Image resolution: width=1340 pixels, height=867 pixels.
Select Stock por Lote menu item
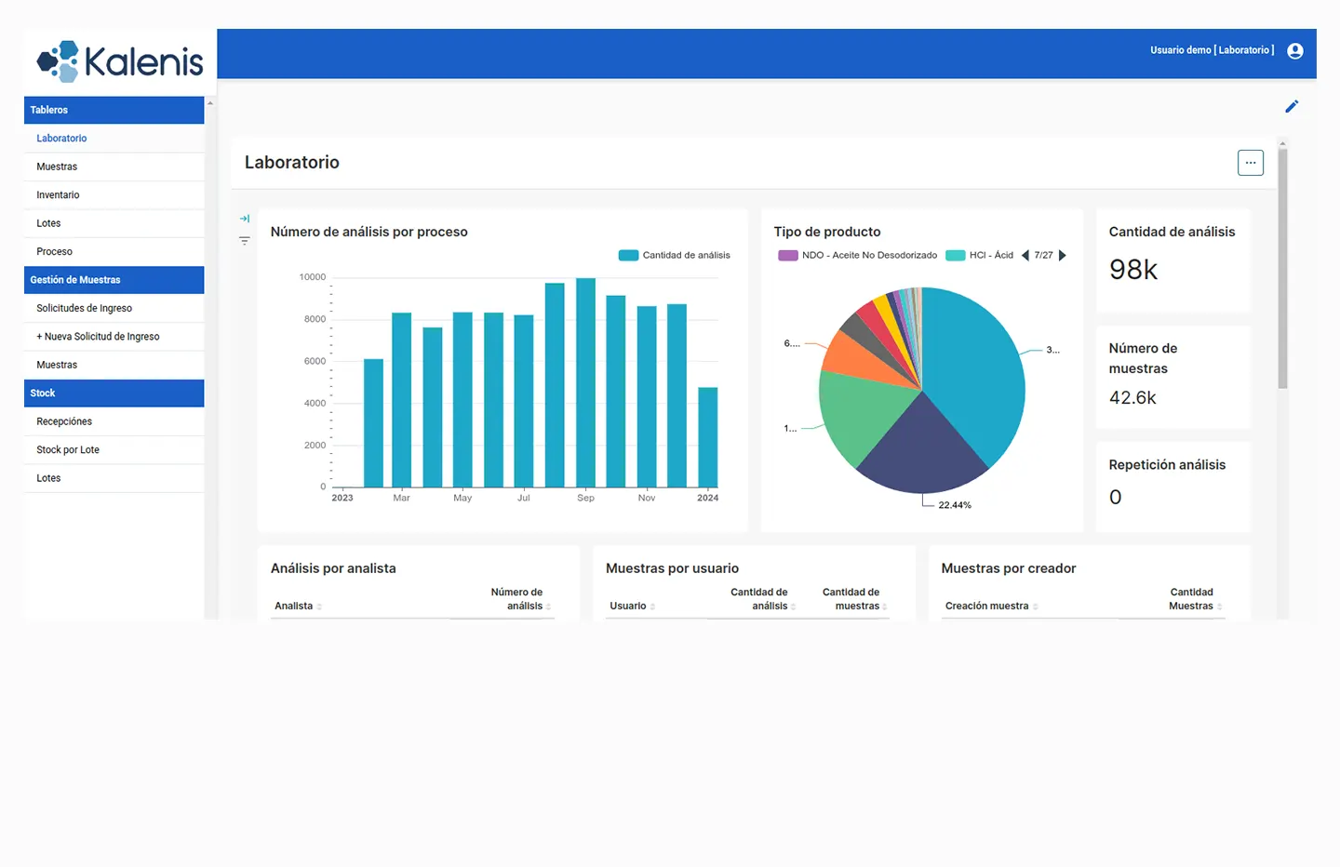(x=68, y=450)
